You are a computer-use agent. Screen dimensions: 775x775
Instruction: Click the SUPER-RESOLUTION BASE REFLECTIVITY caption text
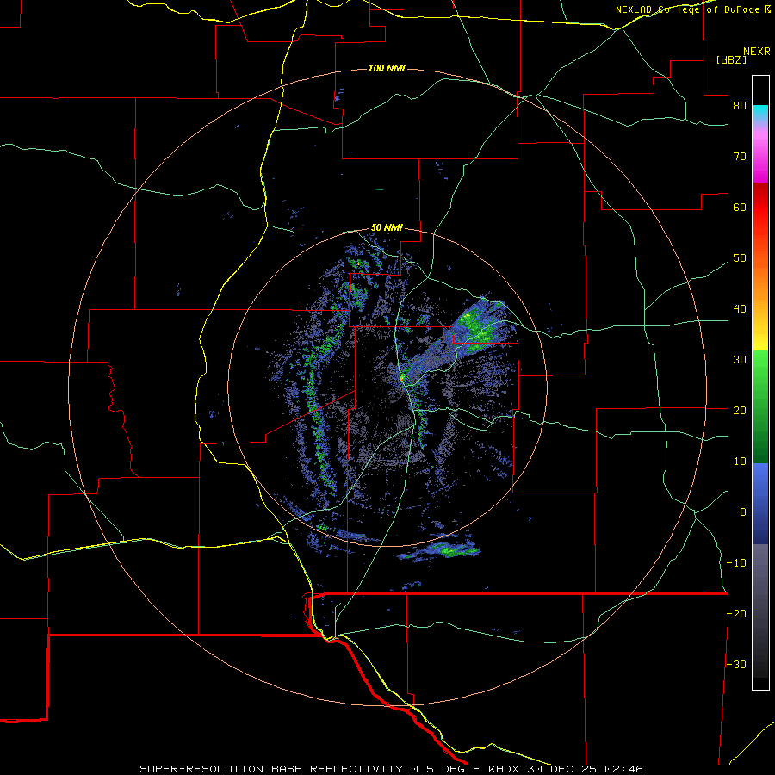[x=271, y=769]
